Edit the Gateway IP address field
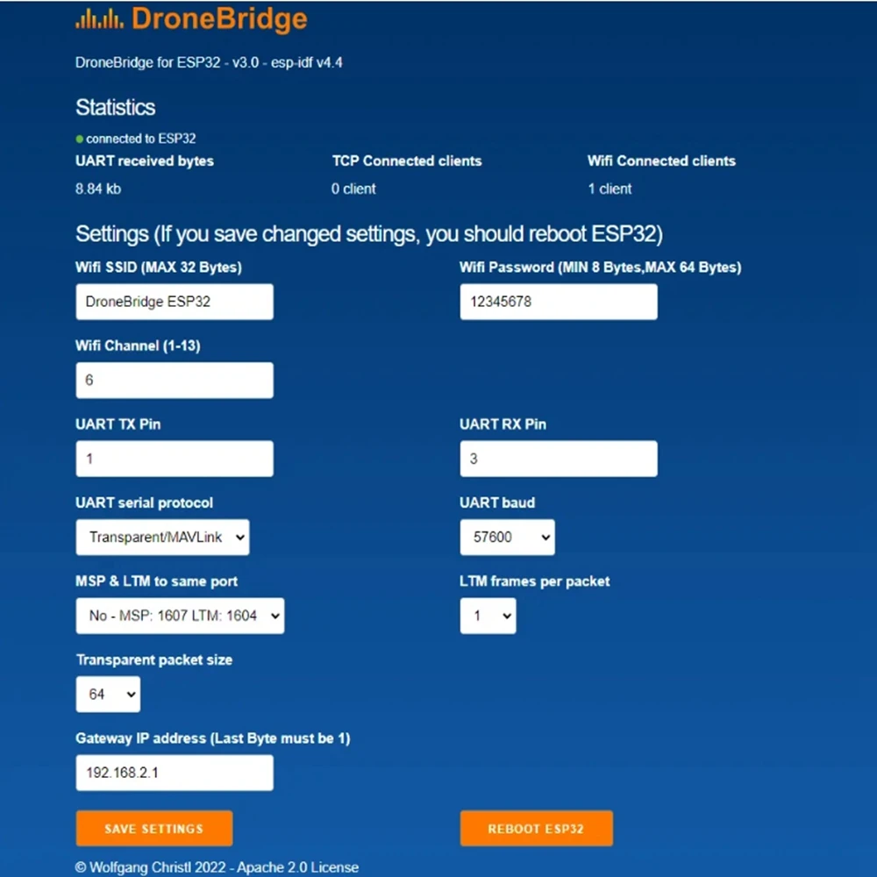The height and width of the screenshot is (877, 877). click(x=175, y=773)
